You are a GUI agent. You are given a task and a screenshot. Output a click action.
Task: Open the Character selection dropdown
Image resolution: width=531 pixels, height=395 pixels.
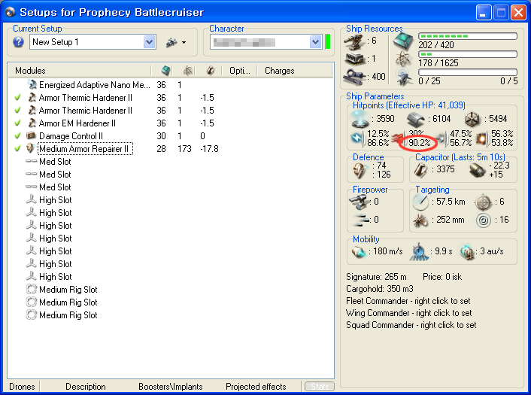[315, 42]
